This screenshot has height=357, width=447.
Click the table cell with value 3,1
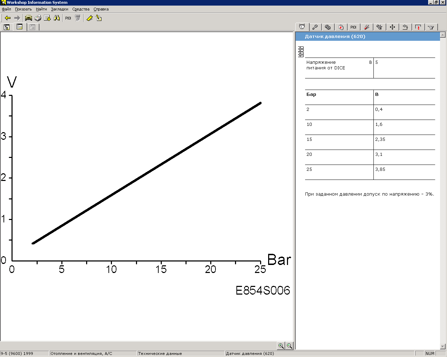[404, 157]
